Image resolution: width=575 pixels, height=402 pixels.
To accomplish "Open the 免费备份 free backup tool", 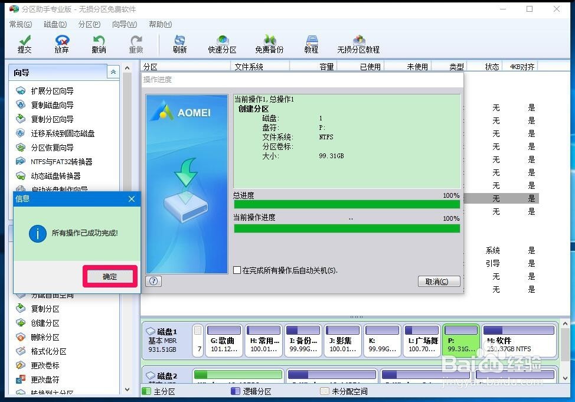I will [x=270, y=44].
